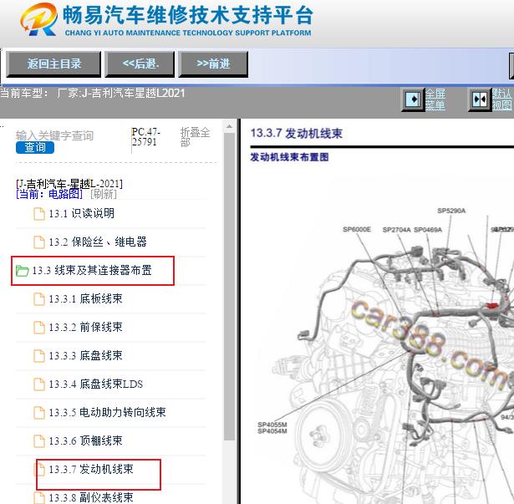Click the SP2704A label on diagram
Screen dimensions: 514x504
click(x=397, y=230)
